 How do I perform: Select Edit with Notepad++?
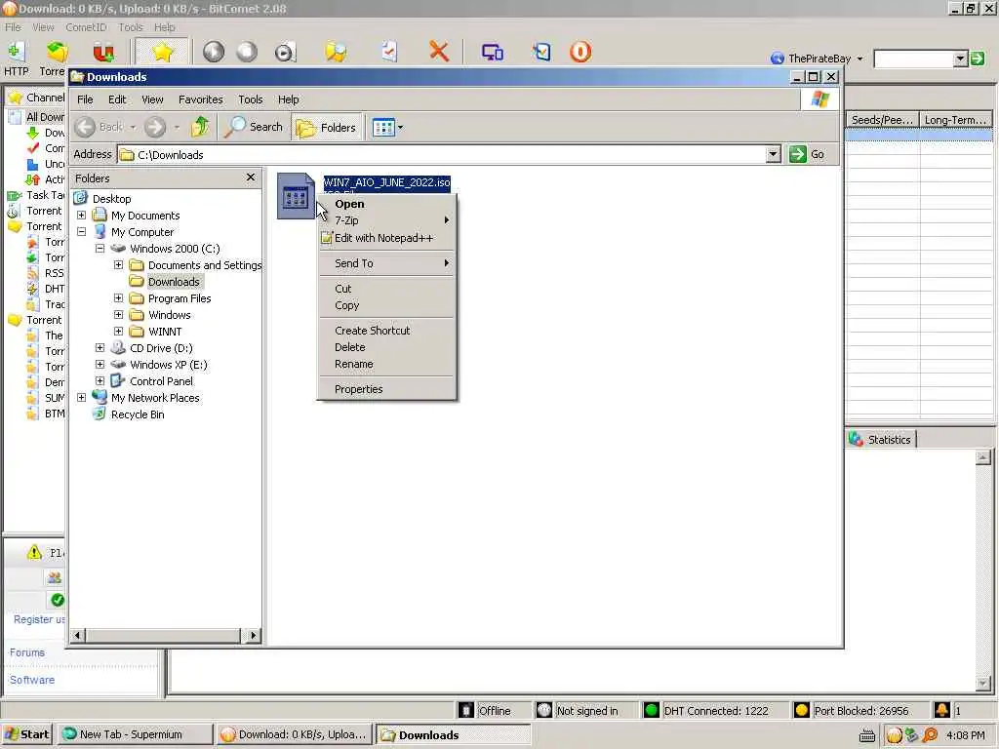point(383,238)
